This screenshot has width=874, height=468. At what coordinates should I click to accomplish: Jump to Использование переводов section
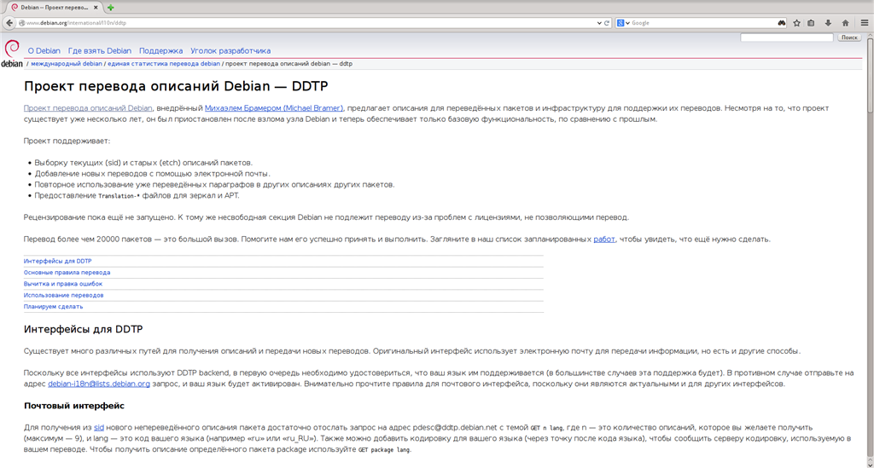(x=63, y=295)
